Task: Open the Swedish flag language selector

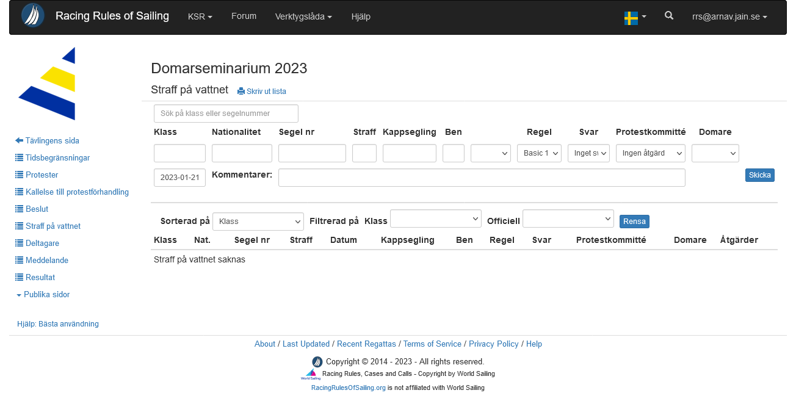Action: point(635,18)
